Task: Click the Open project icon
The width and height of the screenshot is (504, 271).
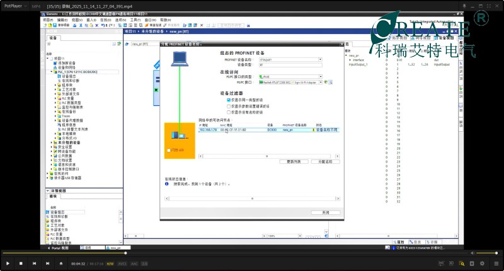Action: click(50, 25)
